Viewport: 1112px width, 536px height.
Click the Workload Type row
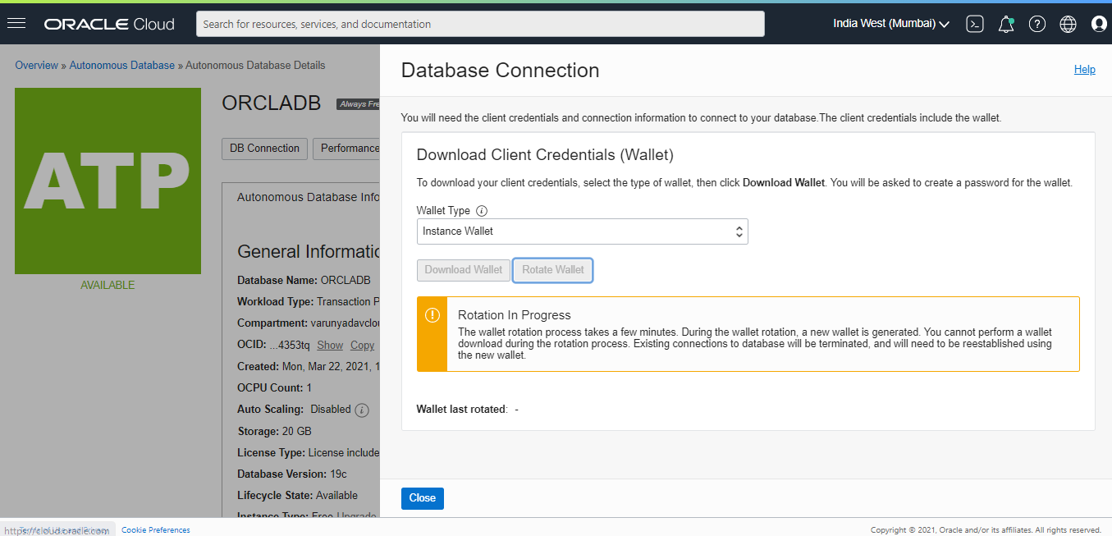309,302
